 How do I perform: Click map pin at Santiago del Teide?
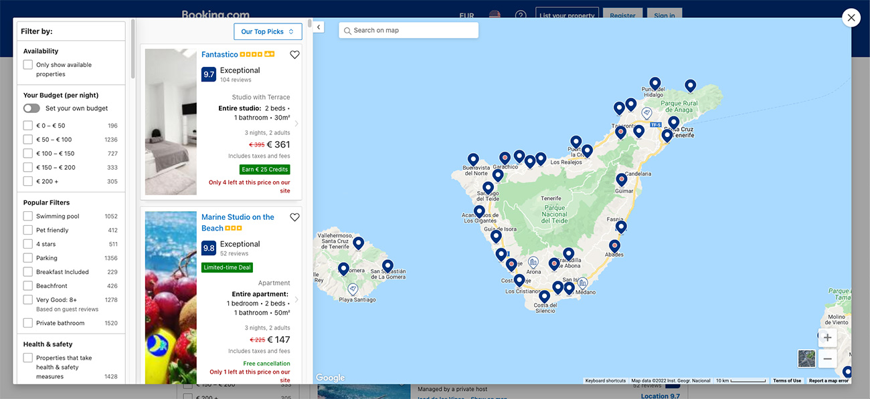coord(488,187)
